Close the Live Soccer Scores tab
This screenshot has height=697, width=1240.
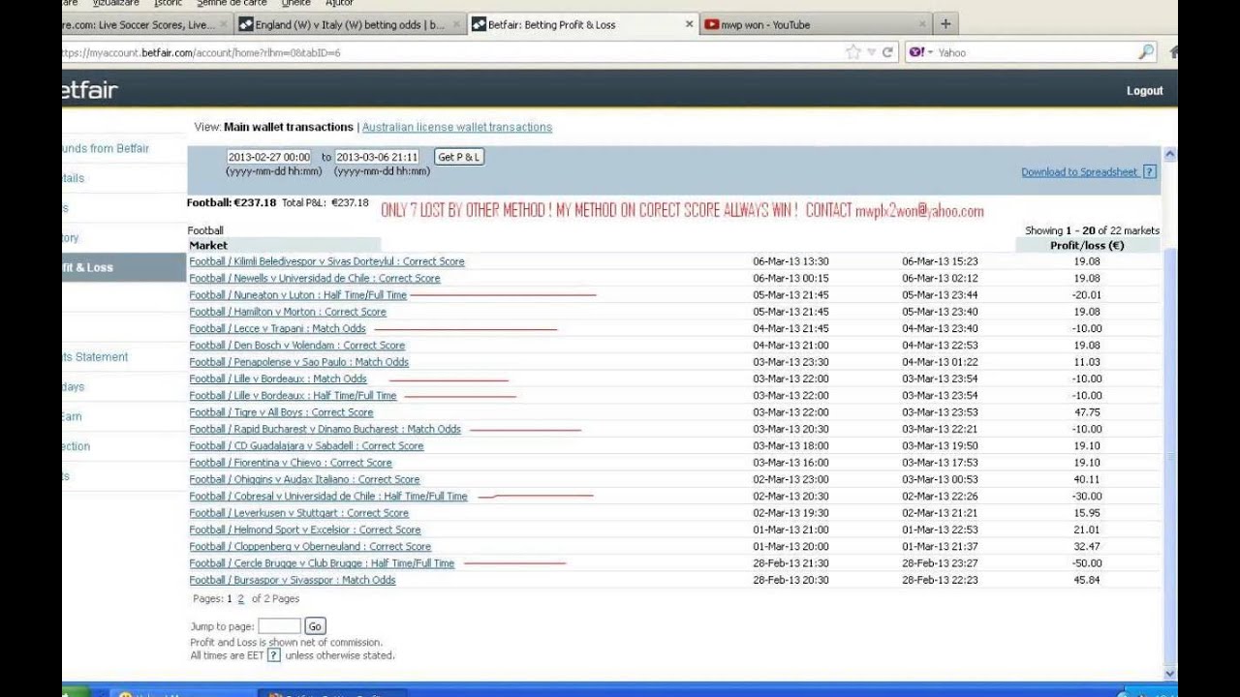point(224,24)
